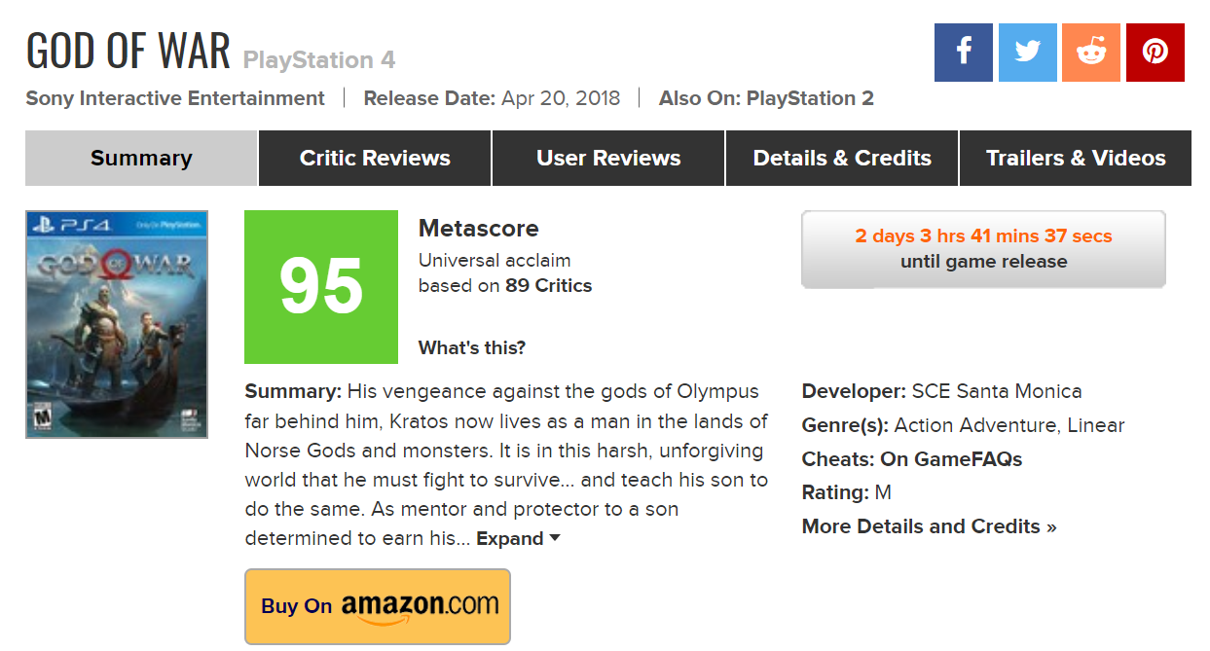Expand the full game summary
Screen dimensions: 1210x651
pos(518,539)
